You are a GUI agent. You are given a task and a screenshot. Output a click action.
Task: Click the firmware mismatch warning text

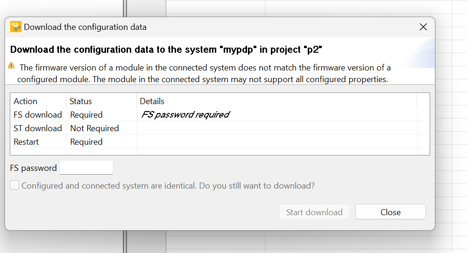204,73
